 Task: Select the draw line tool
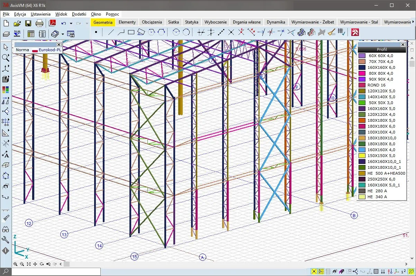(111, 33)
